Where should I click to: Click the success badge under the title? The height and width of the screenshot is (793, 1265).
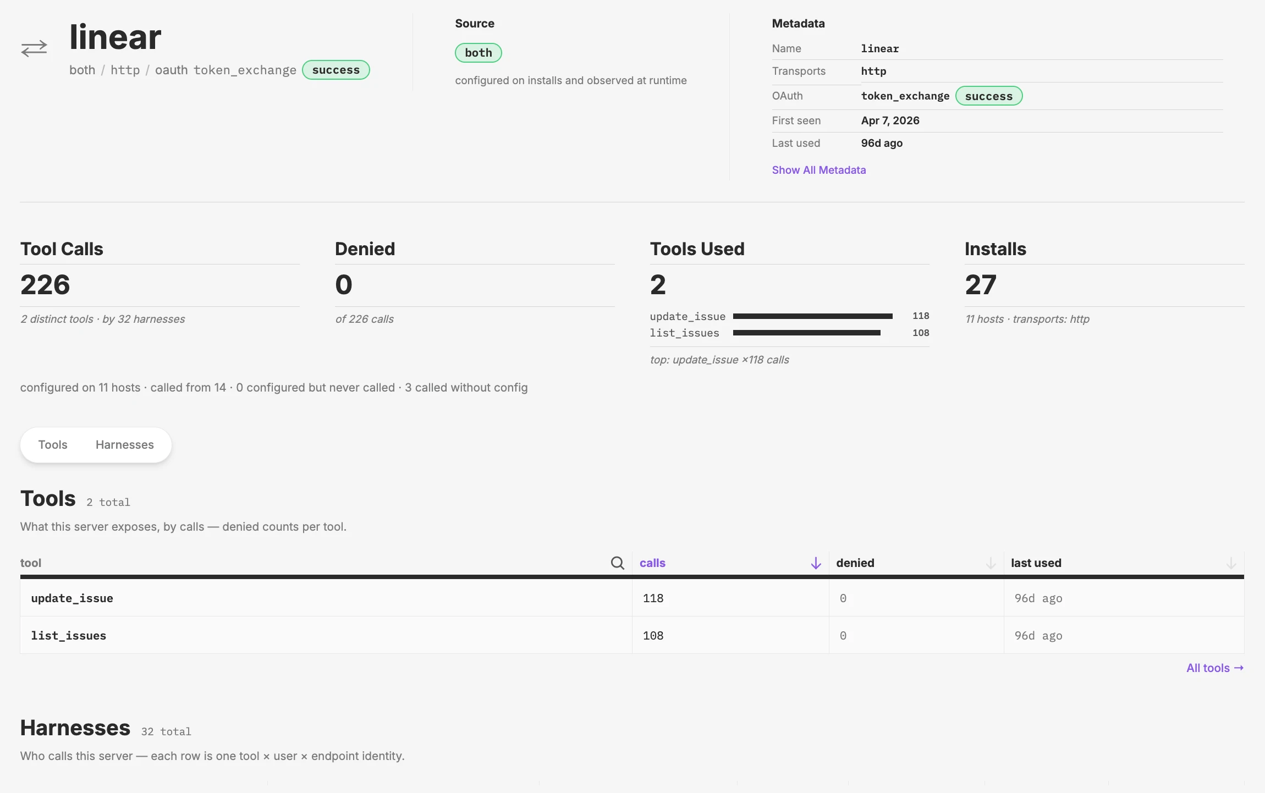click(x=336, y=70)
